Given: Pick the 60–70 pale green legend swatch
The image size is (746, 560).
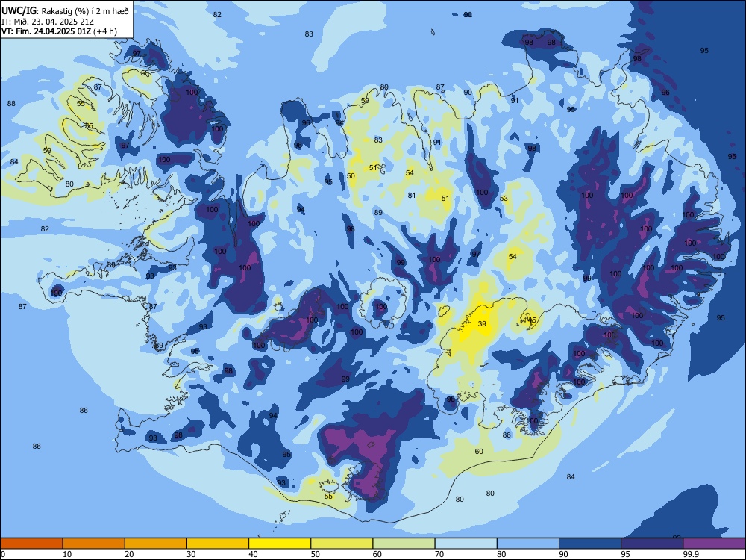Looking at the screenshot, I should click(x=404, y=544).
